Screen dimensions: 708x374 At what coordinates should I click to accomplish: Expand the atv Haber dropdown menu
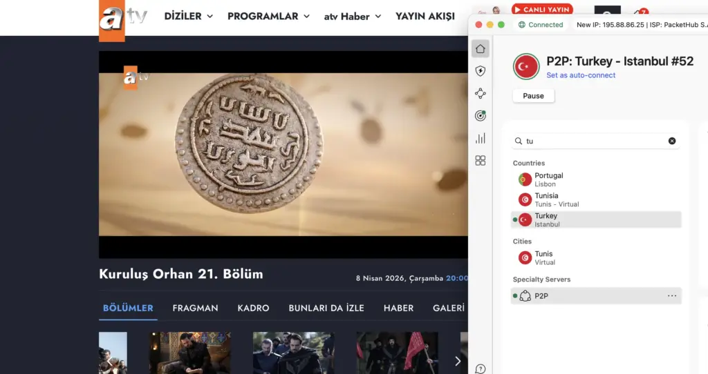tap(353, 17)
